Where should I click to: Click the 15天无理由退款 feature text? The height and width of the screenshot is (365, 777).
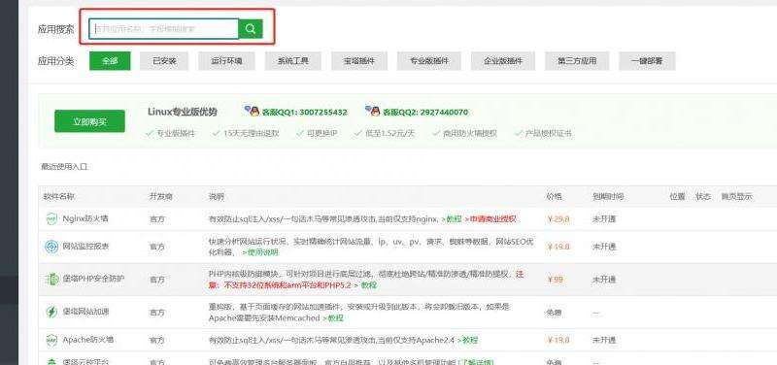(x=251, y=133)
